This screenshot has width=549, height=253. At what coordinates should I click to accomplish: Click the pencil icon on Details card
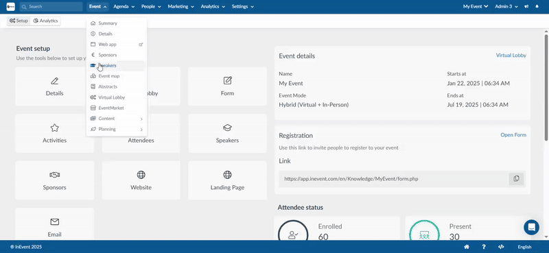55,81
